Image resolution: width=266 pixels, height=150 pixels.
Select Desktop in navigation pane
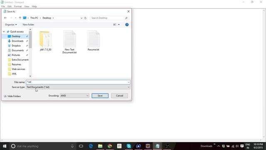(x=16, y=36)
